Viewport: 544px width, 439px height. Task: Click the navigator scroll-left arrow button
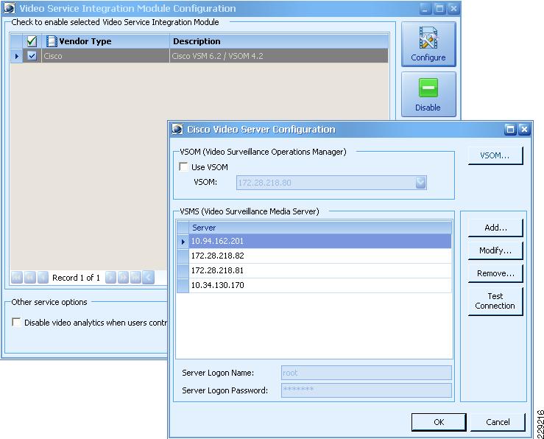pos(148,278)
